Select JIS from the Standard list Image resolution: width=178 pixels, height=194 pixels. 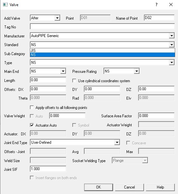click(x=102, y=51)
